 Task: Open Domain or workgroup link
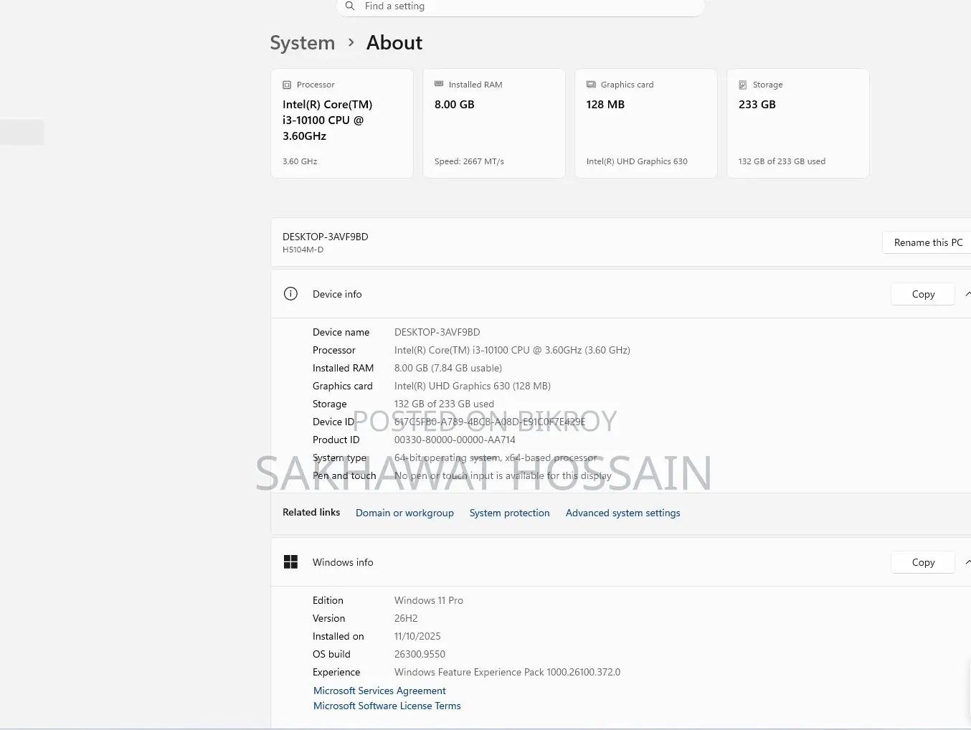404,513
